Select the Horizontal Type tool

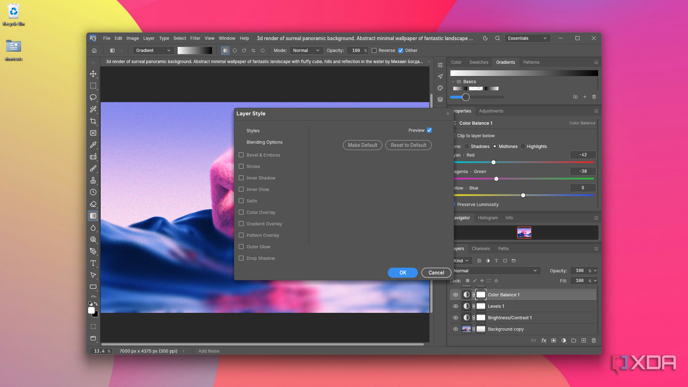click(x=93, y=263)
